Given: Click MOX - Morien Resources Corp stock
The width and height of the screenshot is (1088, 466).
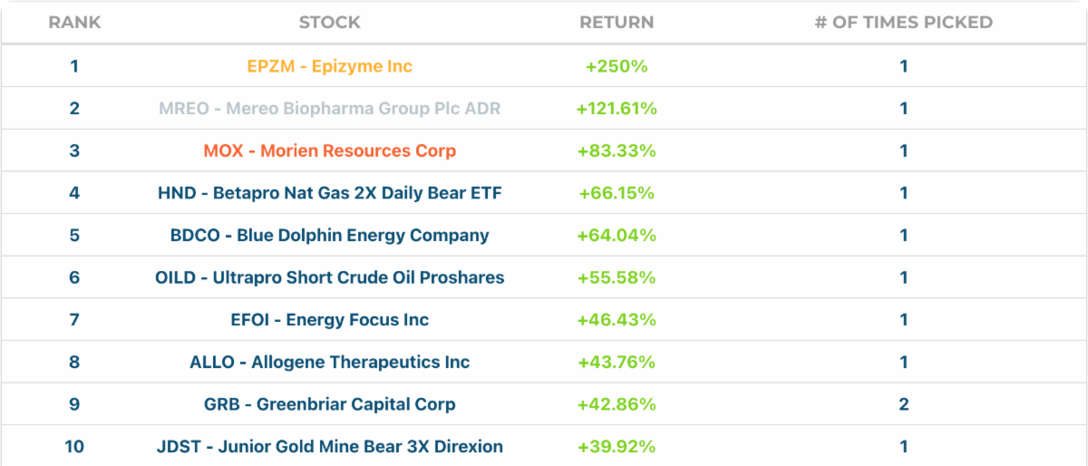Looking at the screenshot, I should click(x=329, y=150).
